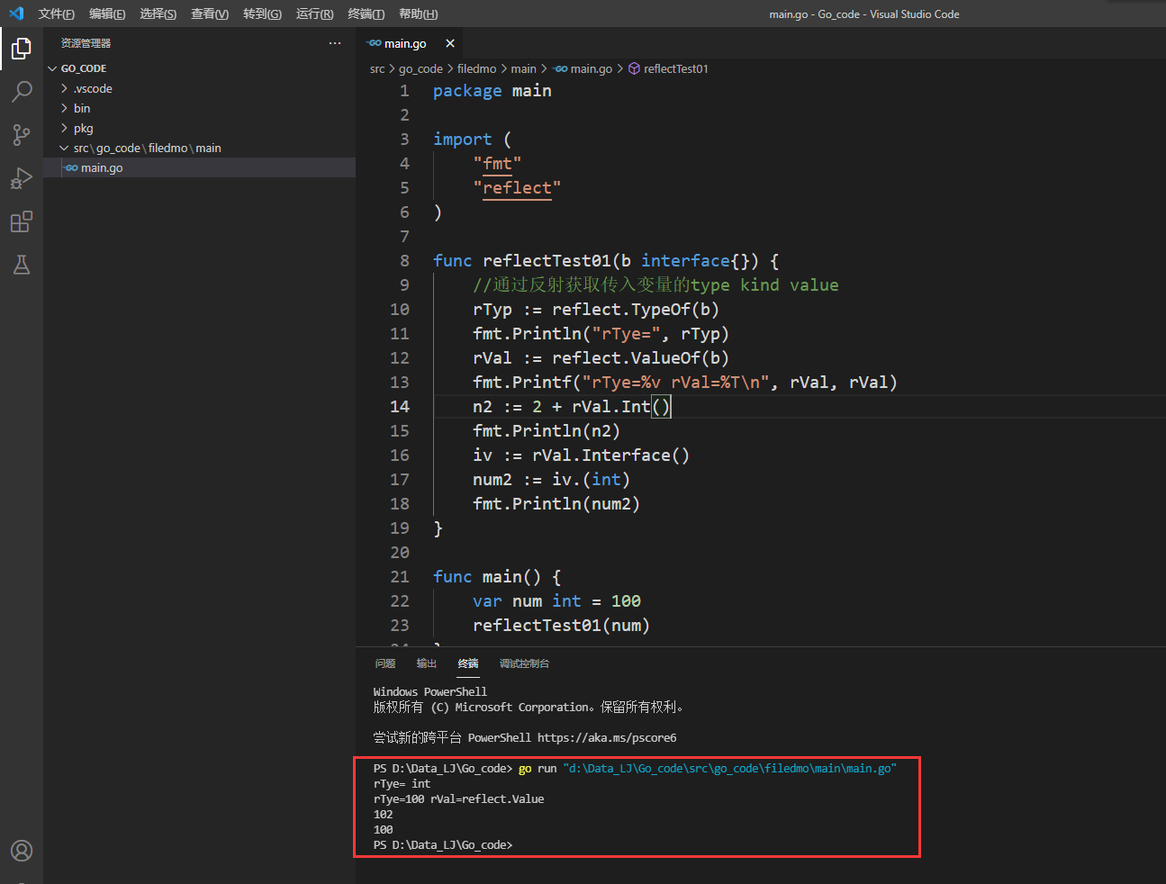The width and height of the screenshot is (1166, 884).
Task: Click "func main()" on line 21
Action: (x=487, y=577)
